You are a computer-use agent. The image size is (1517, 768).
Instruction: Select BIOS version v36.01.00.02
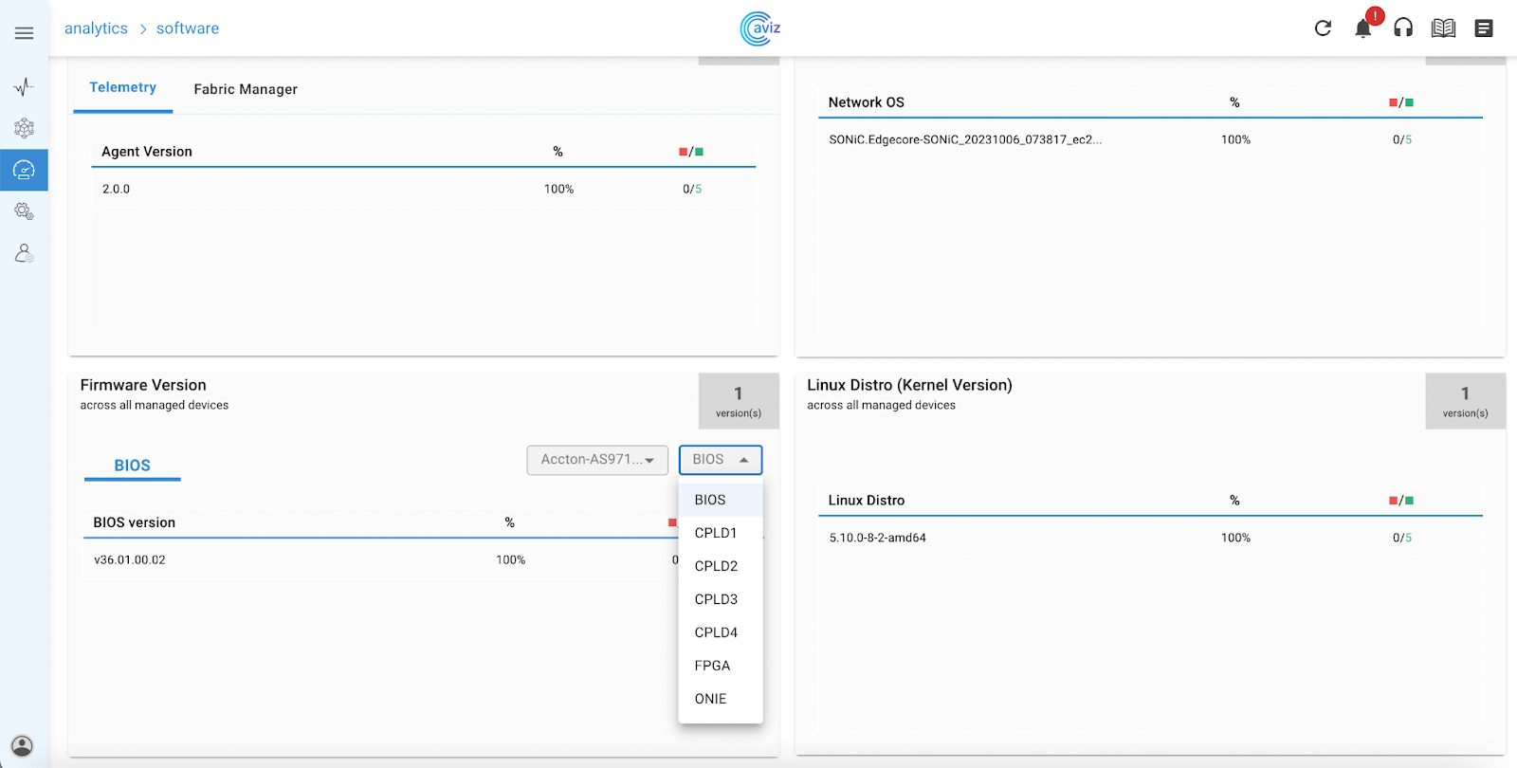[130, 560]
